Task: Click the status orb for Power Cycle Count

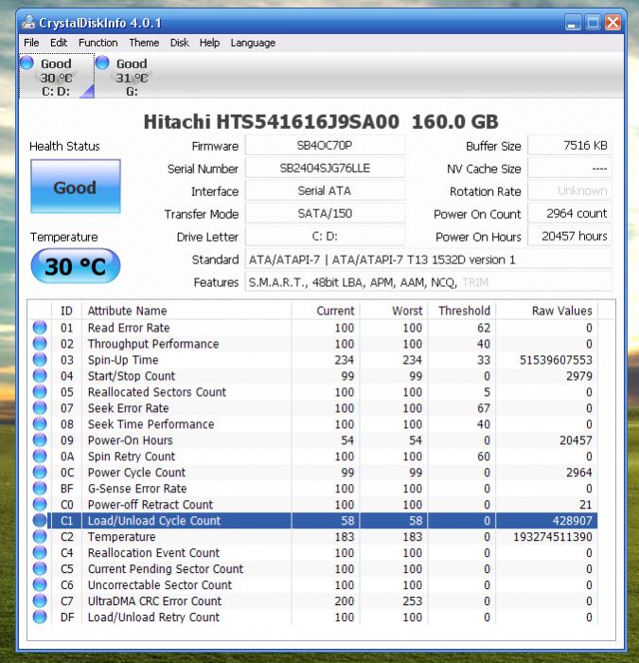Action: click(40, 473)
